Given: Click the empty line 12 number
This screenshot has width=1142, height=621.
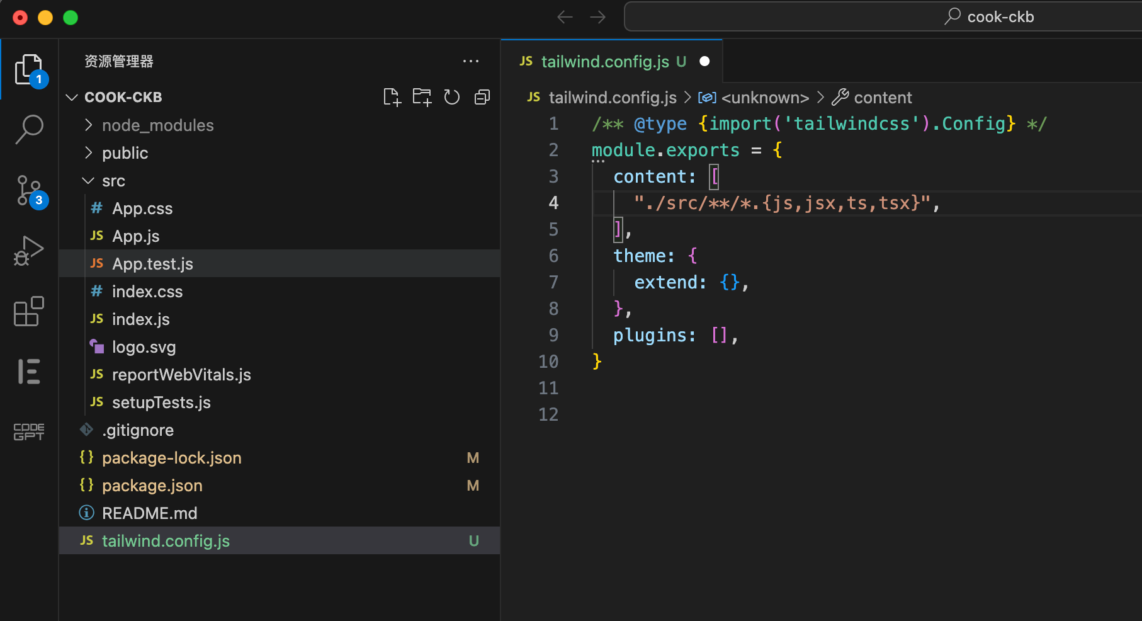Looking at the screenshot, I should coord(548,414).
